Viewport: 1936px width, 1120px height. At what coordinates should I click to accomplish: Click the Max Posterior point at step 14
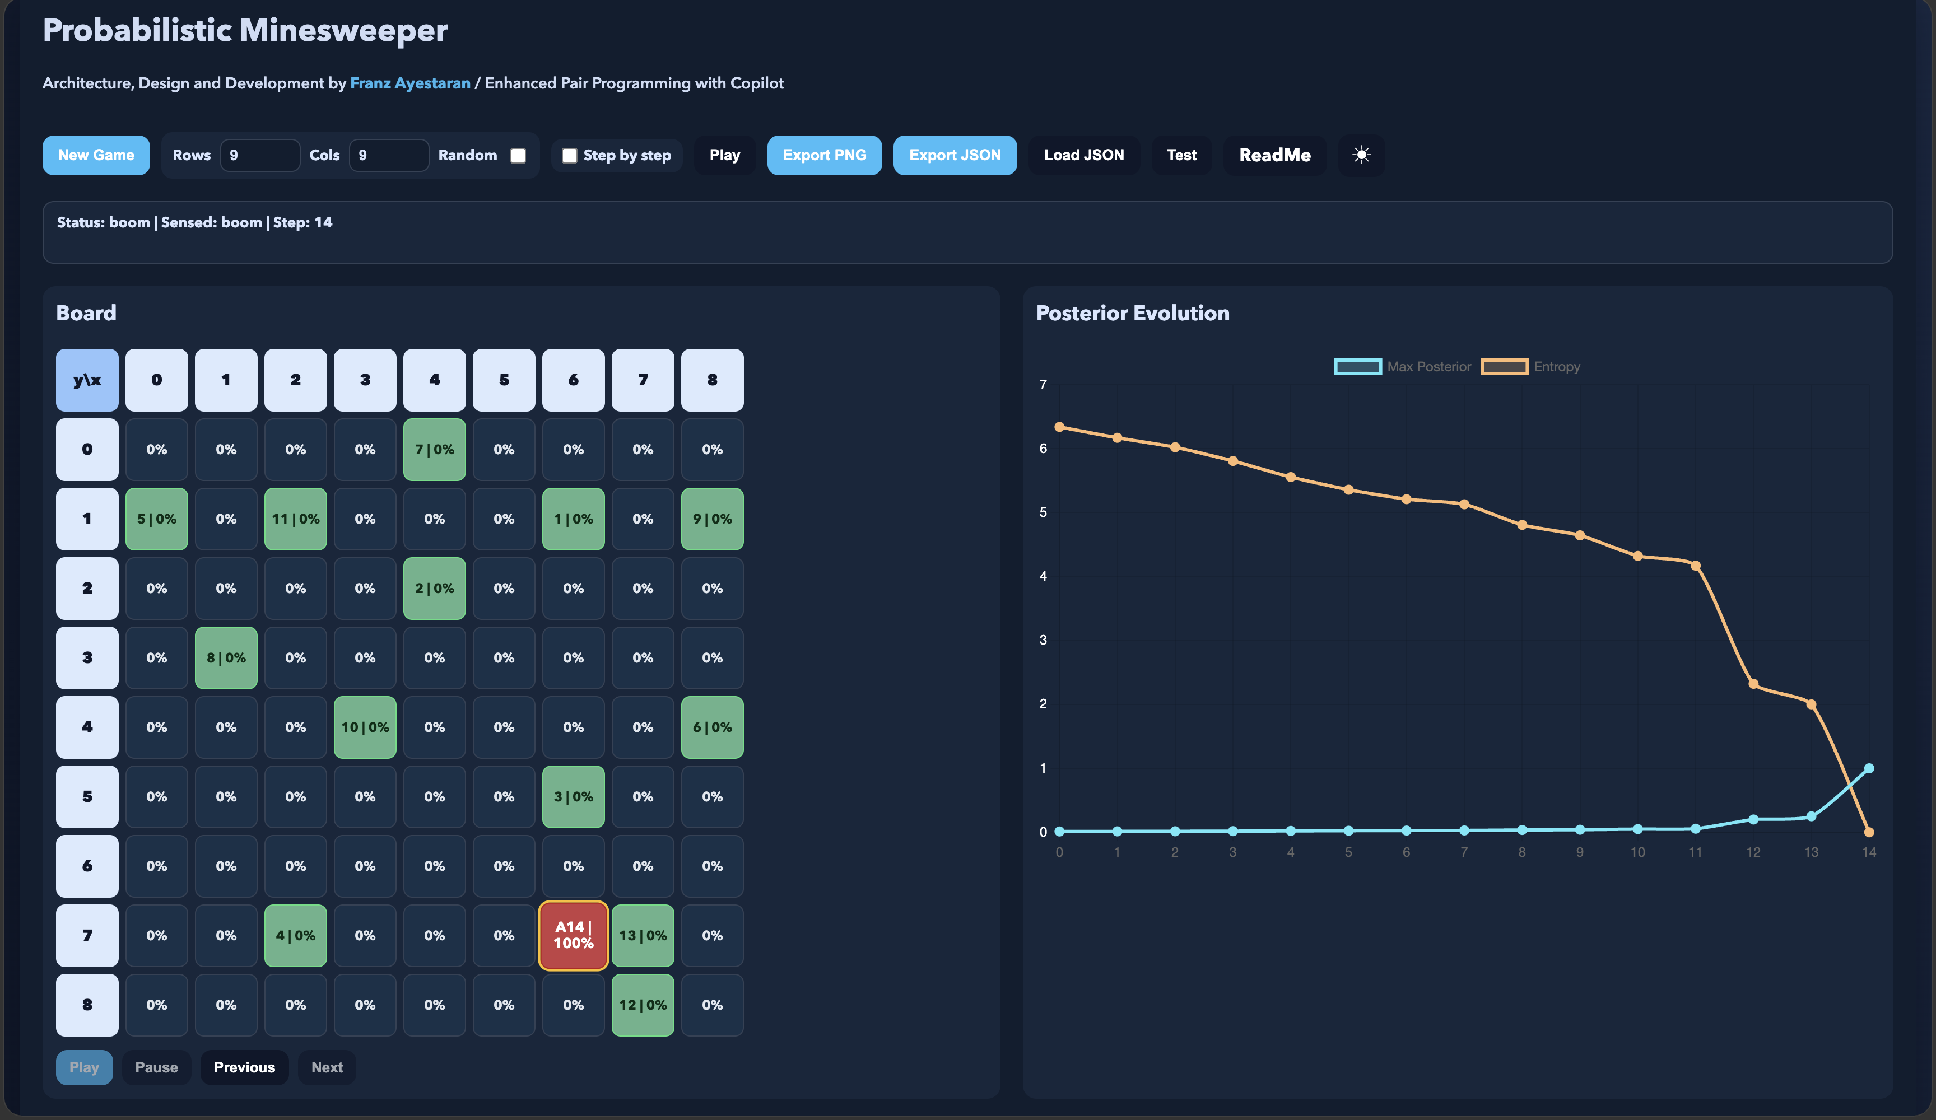pos(1869,768)
